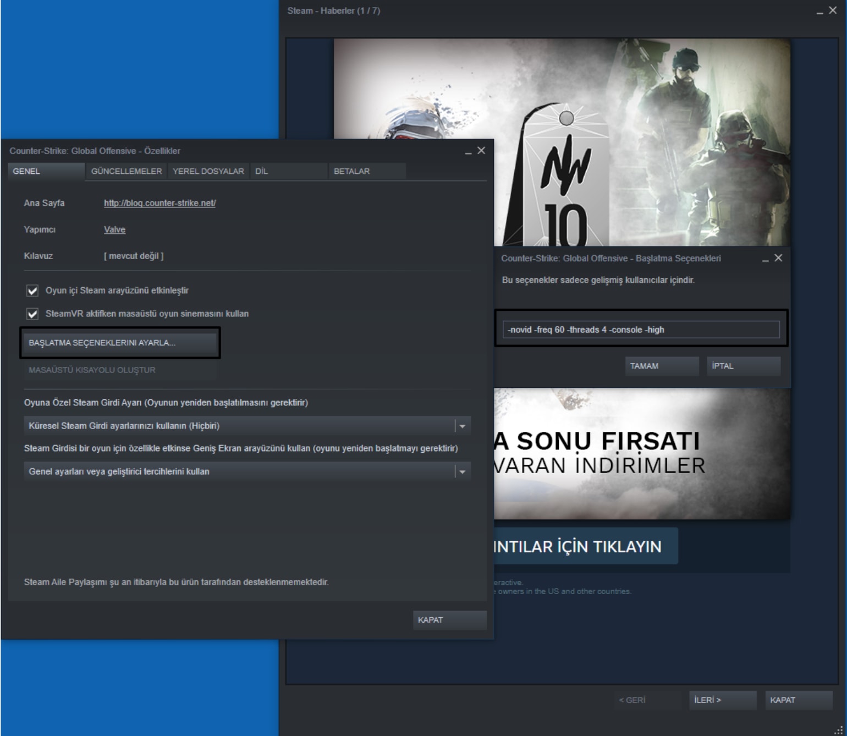Open the GÜNCELLEMELER tab
Image resolution: width=847 pixels, height=736 pixels.
(x=127, y=171)
